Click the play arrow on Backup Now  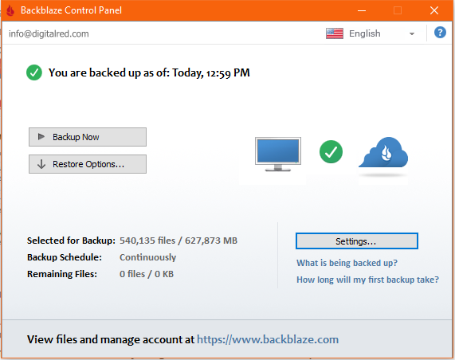coord(41,137)
